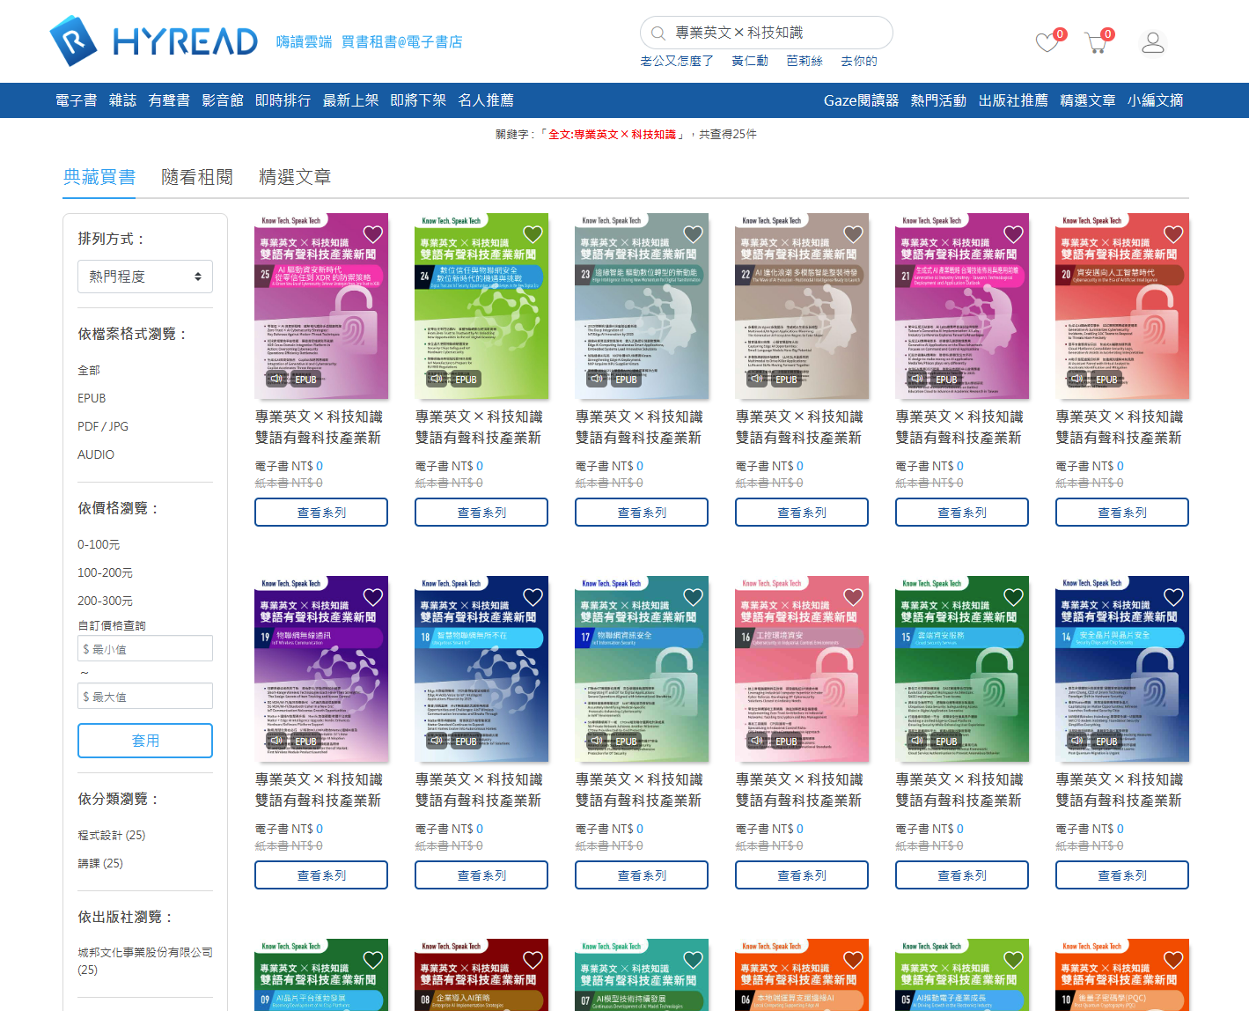Filter by AUDIO file format
Viewport: 1249px width, 1011px height.
[x=96, y=454]
